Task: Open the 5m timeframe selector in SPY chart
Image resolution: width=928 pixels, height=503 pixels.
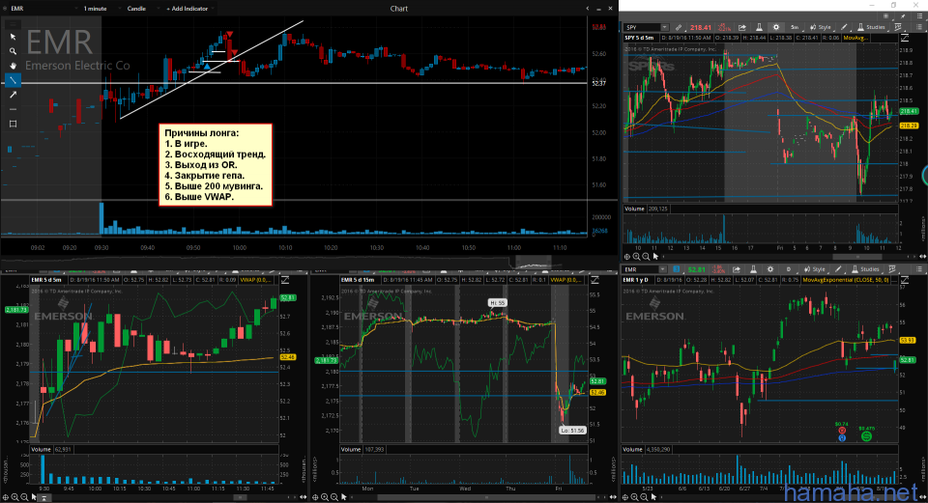Action: (795, 27)
